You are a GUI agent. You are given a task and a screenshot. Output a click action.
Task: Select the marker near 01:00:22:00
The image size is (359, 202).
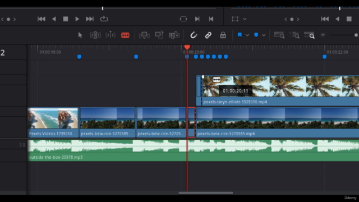[324, 57]
